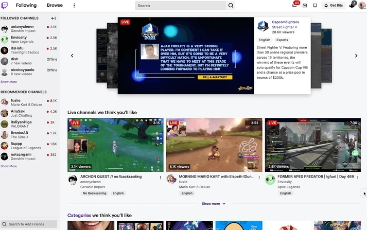The width and height of the screenshot is (367, 230).
Task: Open options menu for FORMER APEX PREDATOR stream
Action: click(x=358, y=178)
